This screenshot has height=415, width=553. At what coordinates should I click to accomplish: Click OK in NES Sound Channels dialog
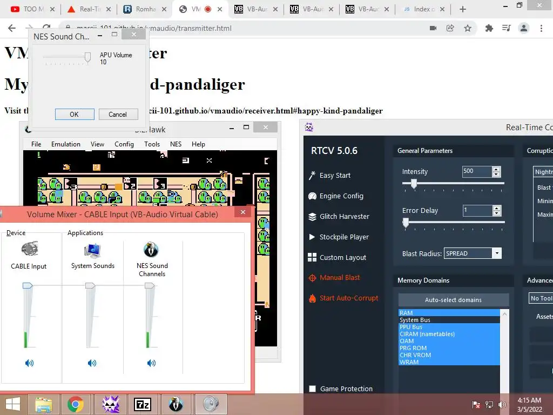[x=75, y=115]
